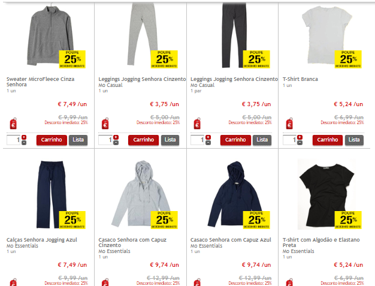Add Sweater MicroFleece to Lista

point(78,140)
